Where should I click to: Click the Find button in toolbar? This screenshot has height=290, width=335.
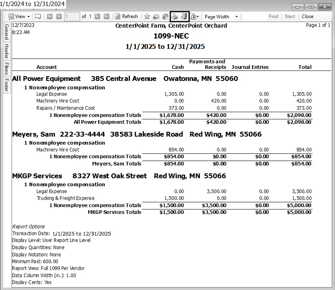click(x=273, y=16)
